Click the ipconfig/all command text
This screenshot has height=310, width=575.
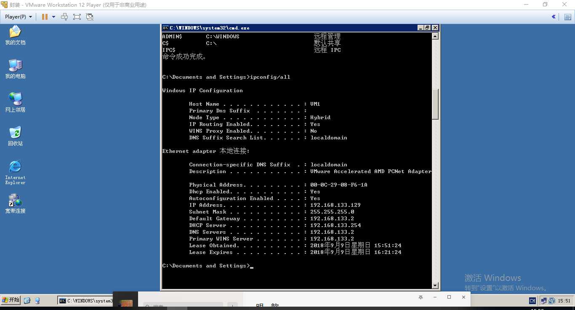pyautogui.click(x=270, y=77)
